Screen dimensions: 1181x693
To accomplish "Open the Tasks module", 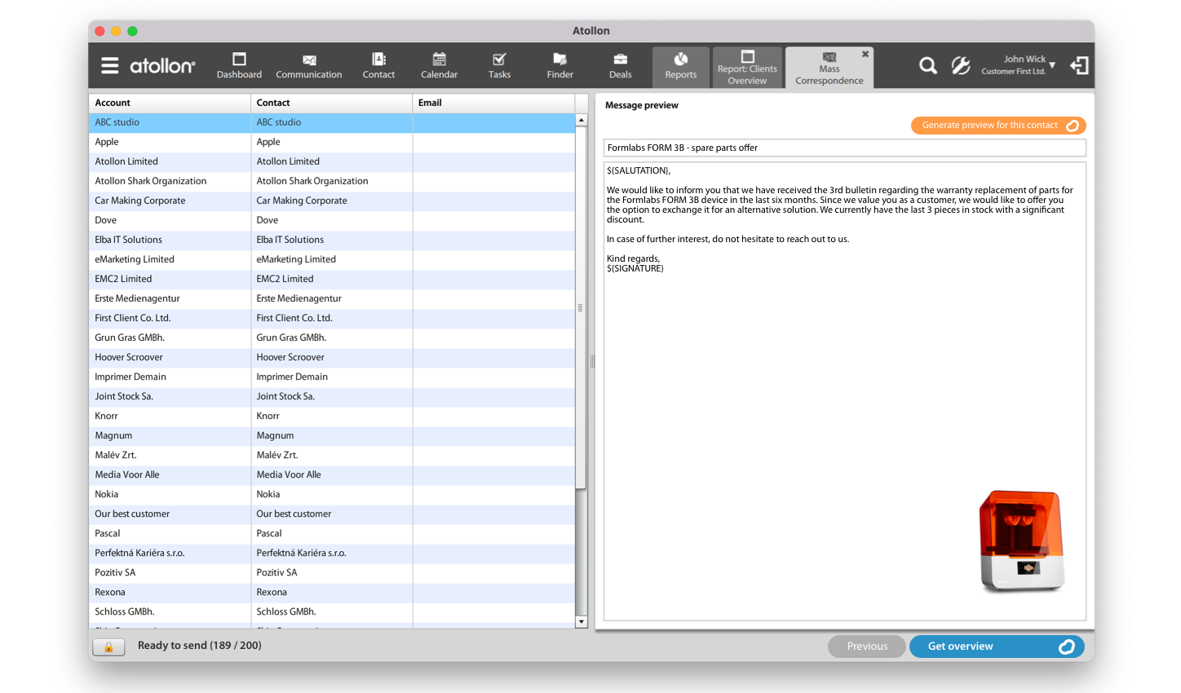I will [x=499, y=66].
